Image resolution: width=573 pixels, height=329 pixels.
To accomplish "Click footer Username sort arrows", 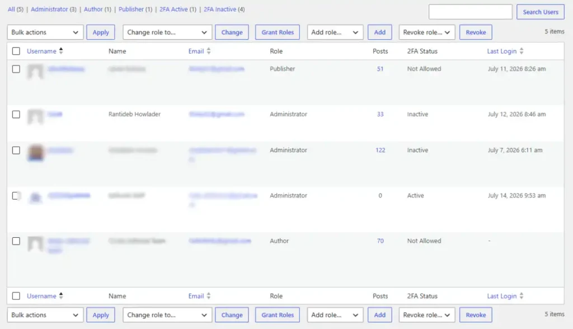I will coord(61,296).
